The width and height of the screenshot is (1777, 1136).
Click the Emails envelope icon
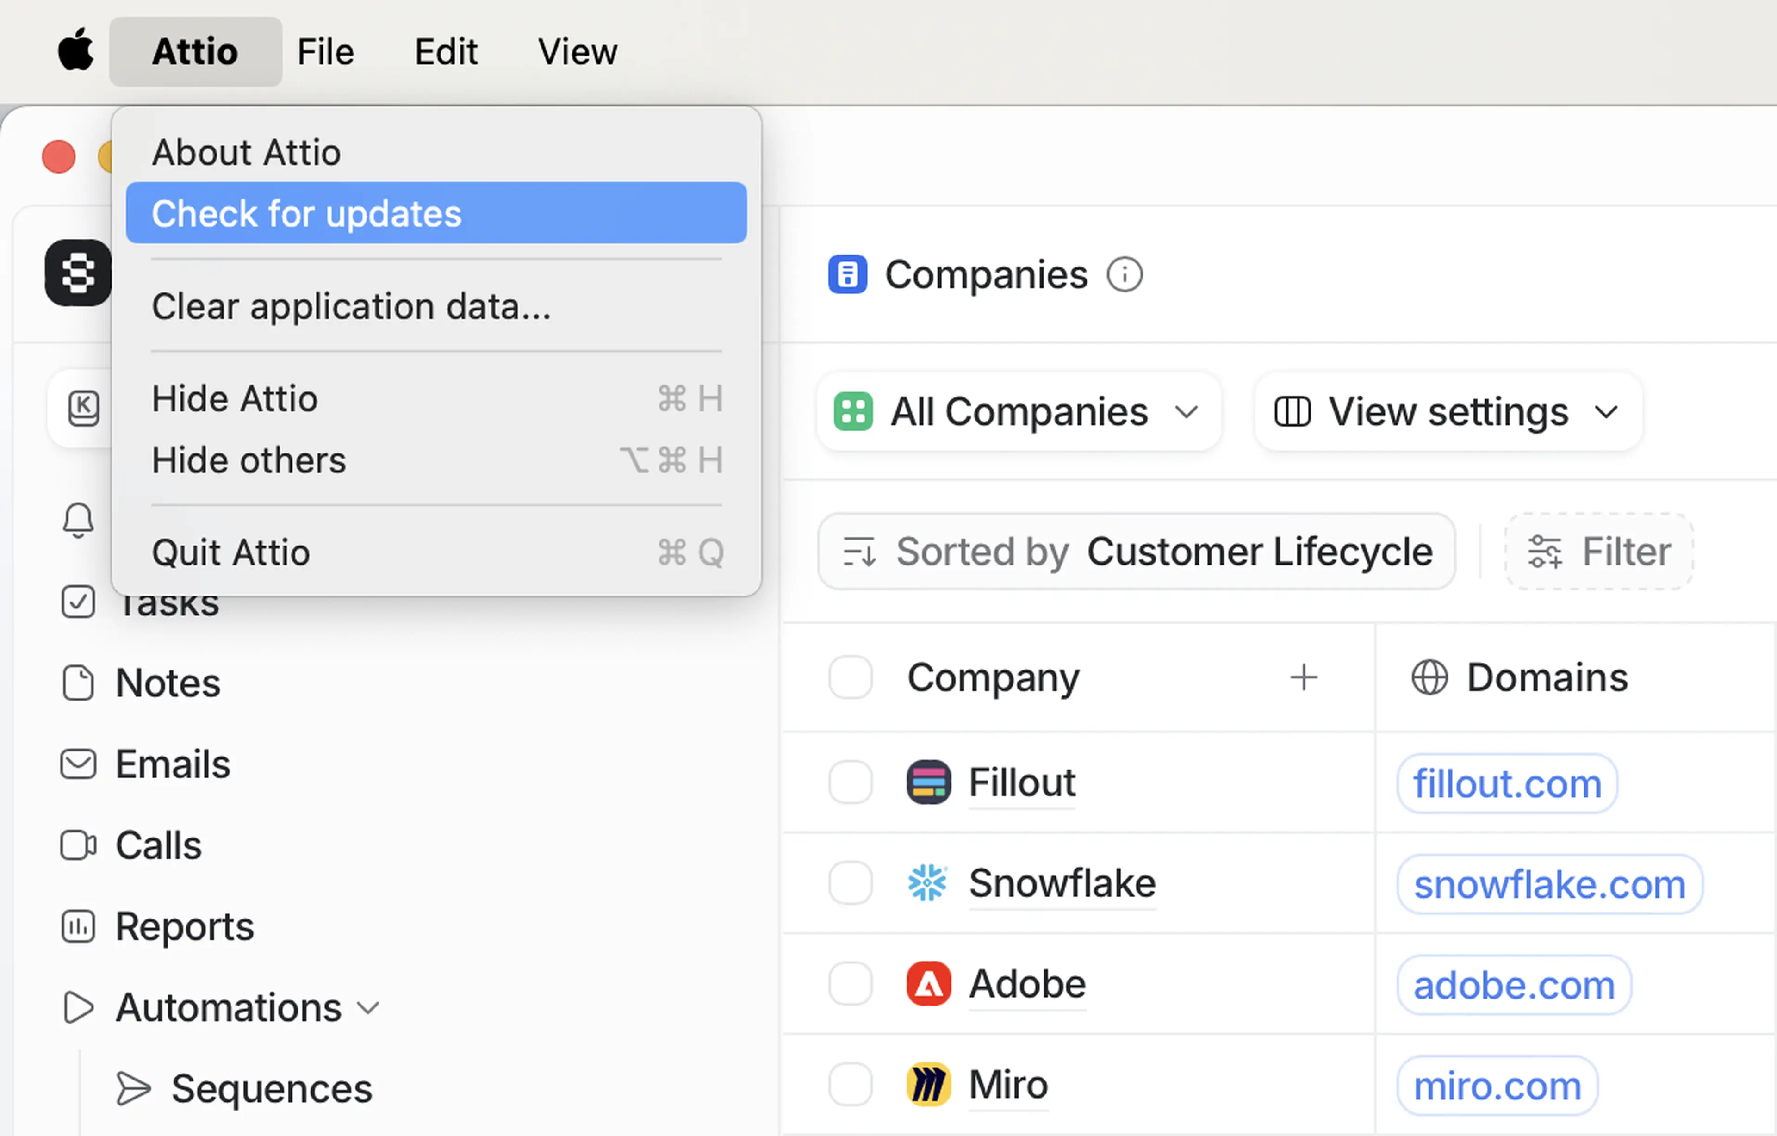(77, 764)
